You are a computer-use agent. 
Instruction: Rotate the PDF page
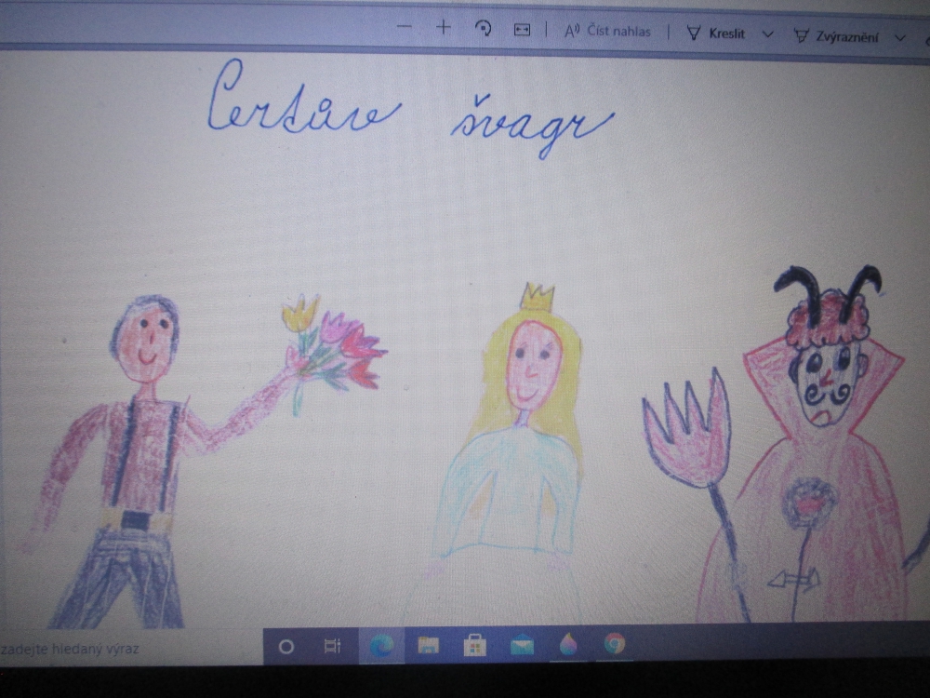[483, 29]
